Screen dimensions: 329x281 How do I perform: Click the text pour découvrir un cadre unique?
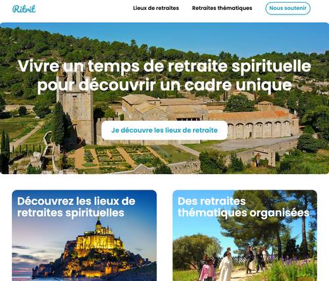point(164,85)
